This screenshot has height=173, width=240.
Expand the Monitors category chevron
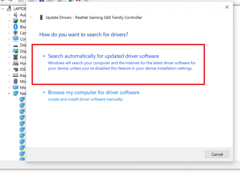click(9, 88)
